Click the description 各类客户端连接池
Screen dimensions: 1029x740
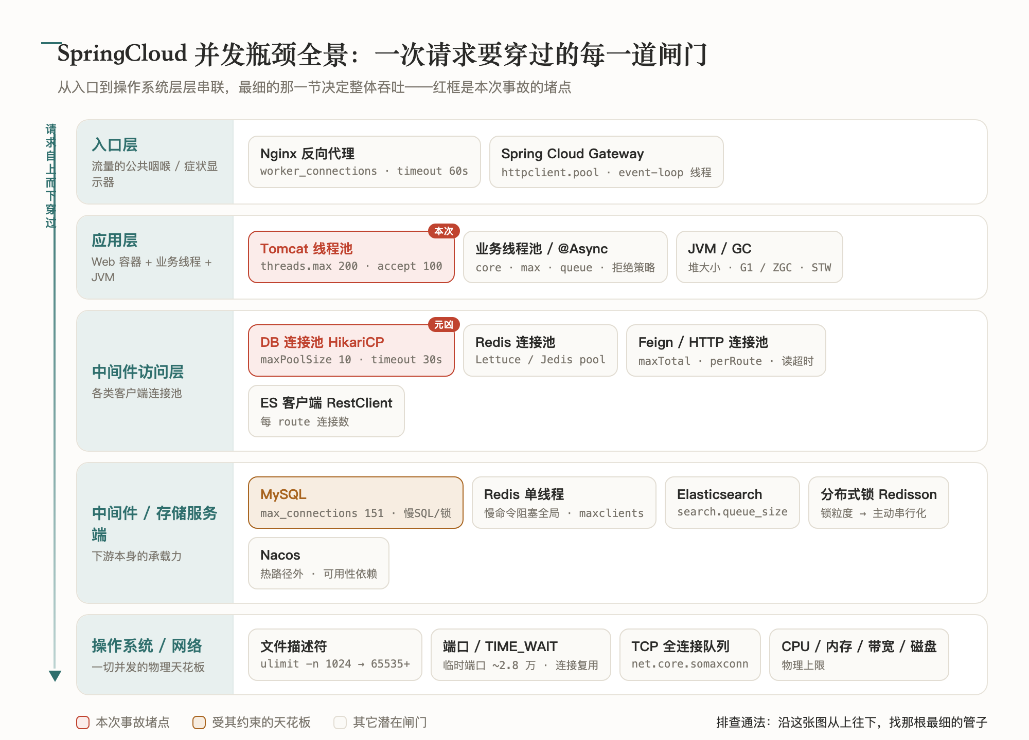point(136,393)
